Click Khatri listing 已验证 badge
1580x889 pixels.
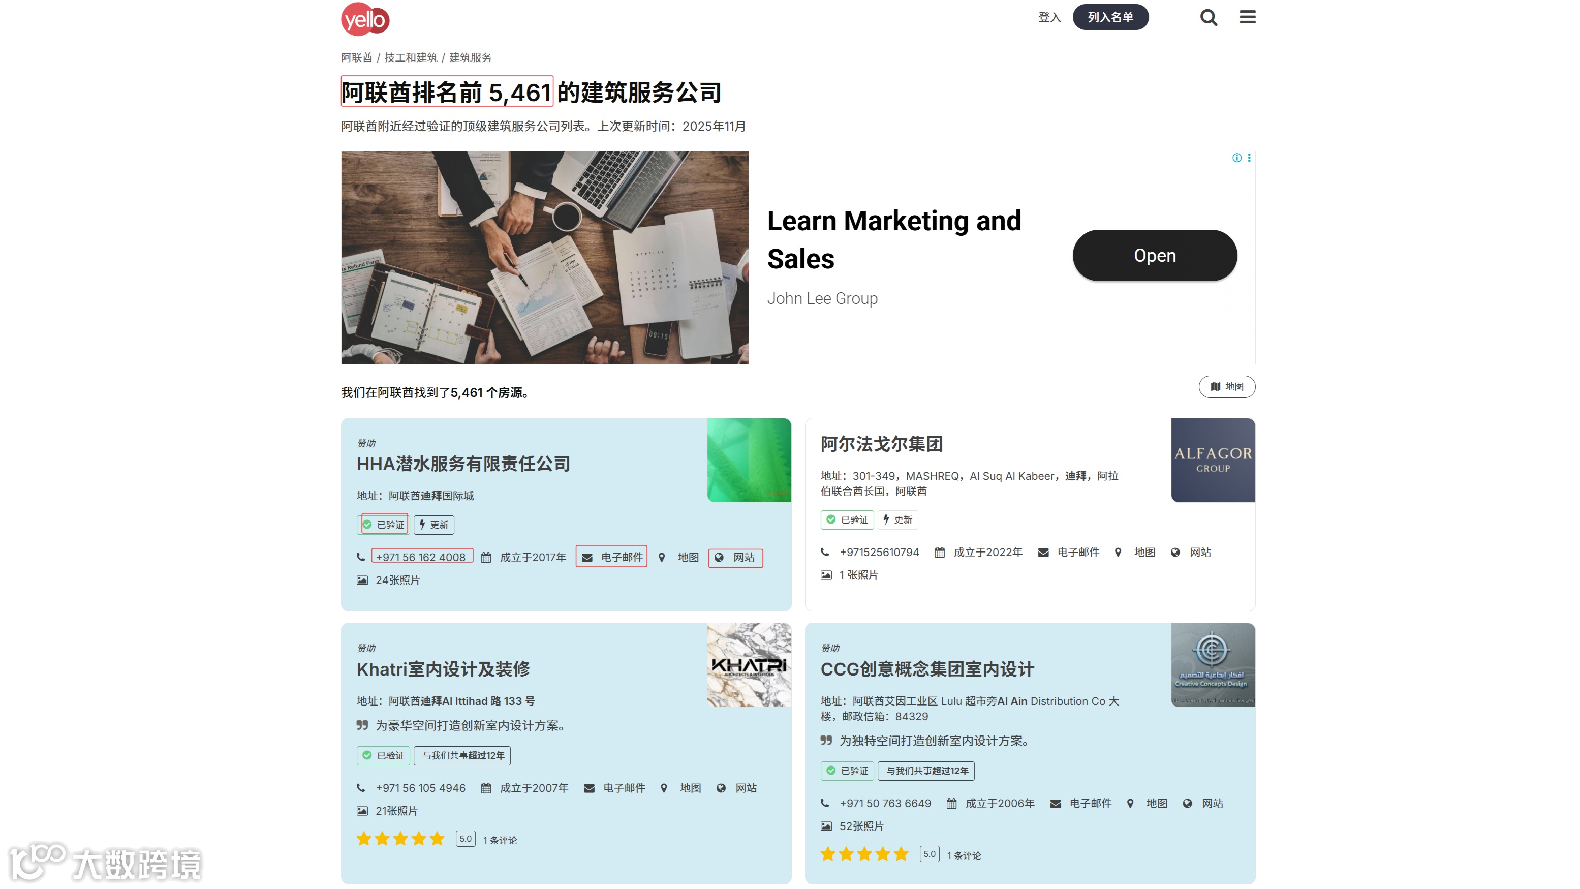tap(383, 755)
